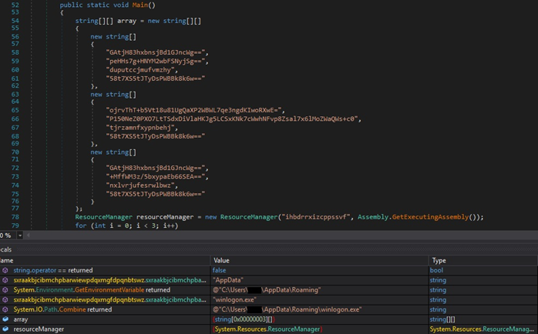The width and height of the screenshot is (538, 334).
Task: Select the 'resourceManager' variable name in Locals
Action: (39, 329)
